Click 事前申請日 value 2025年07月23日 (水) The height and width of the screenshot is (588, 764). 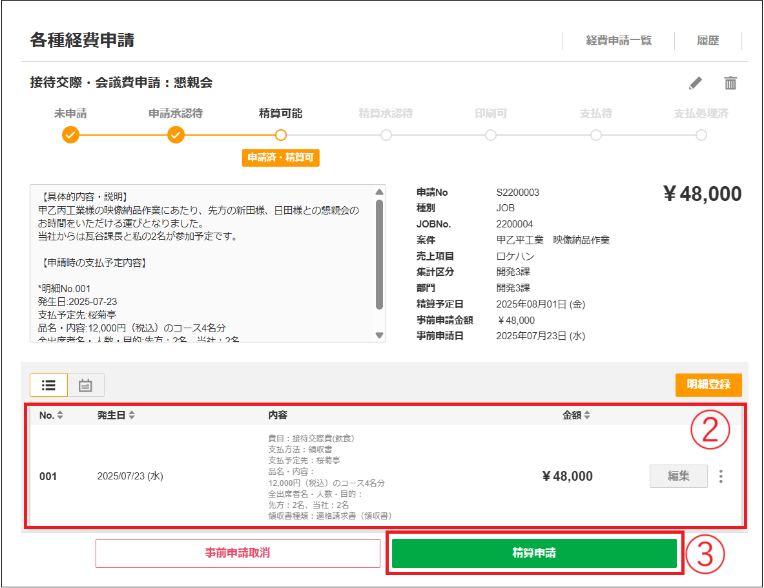click(x=541, y=336)
